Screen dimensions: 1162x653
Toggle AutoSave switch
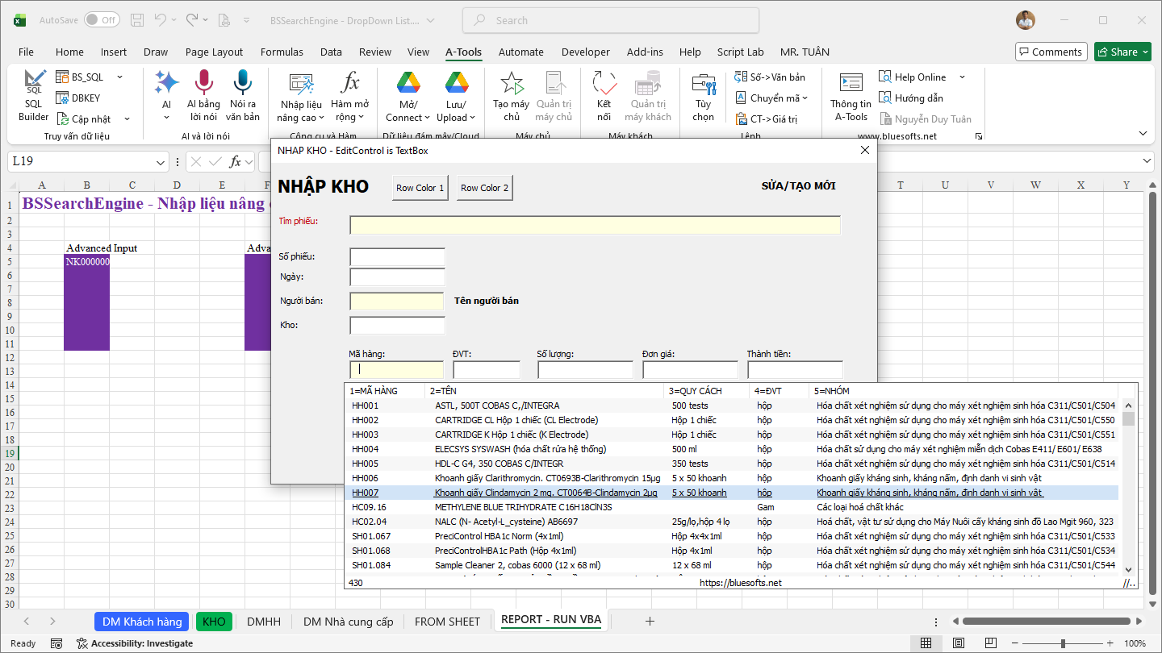pos(102,20)
